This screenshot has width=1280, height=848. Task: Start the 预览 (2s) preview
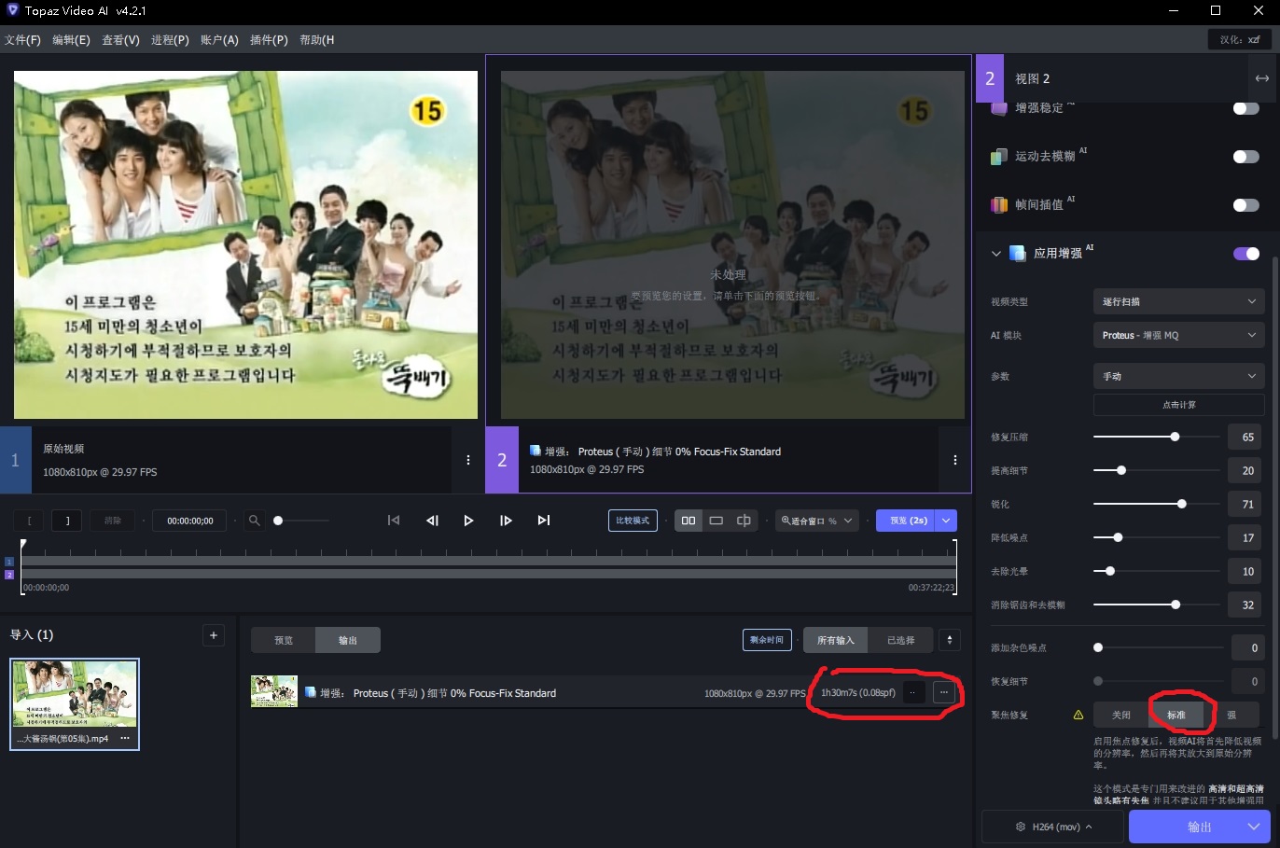[907, 521]
